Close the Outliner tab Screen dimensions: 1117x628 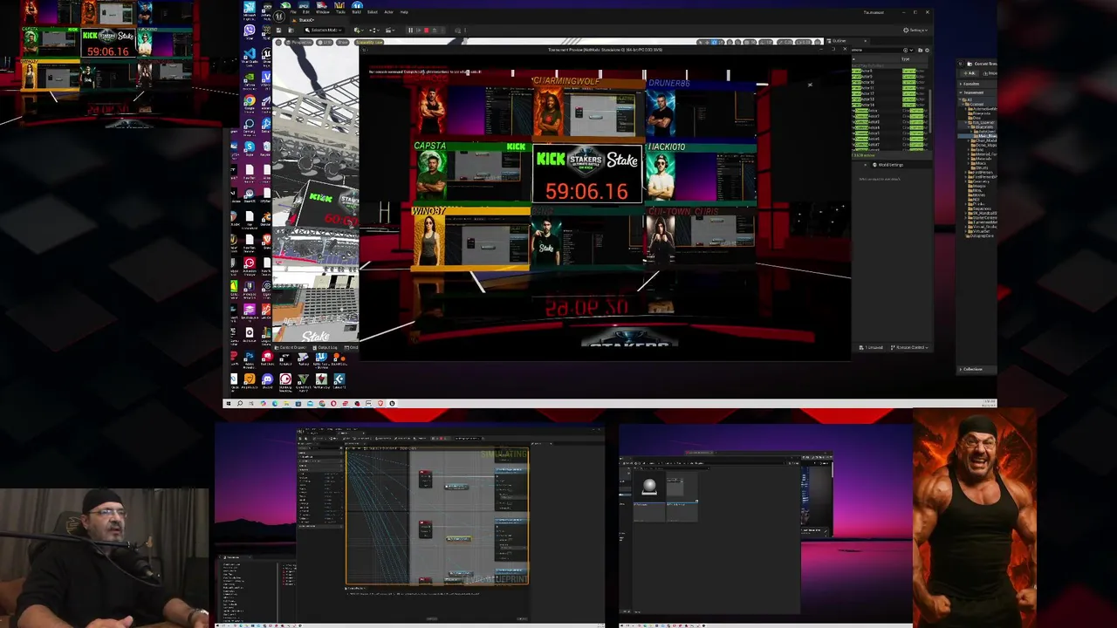866,41
